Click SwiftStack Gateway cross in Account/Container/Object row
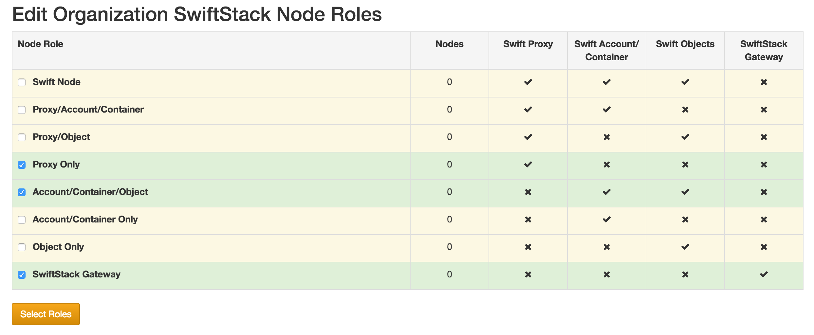814x335 pixels. [x=764, y=192]
